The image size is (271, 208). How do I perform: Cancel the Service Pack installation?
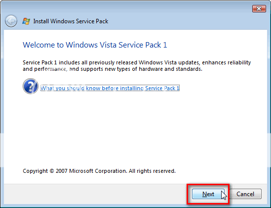245,194
